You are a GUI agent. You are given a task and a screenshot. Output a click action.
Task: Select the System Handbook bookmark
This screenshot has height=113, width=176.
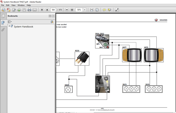click(x=24, y=27)
